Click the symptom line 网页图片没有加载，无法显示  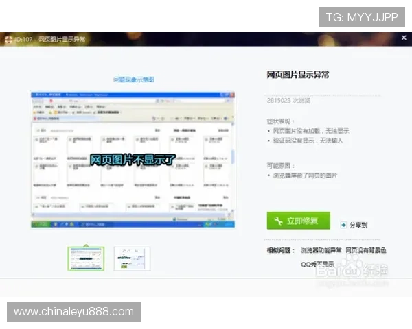(311, 131)
